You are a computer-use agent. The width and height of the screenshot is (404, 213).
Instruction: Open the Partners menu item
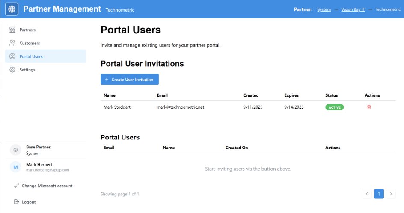coord(27,30)
